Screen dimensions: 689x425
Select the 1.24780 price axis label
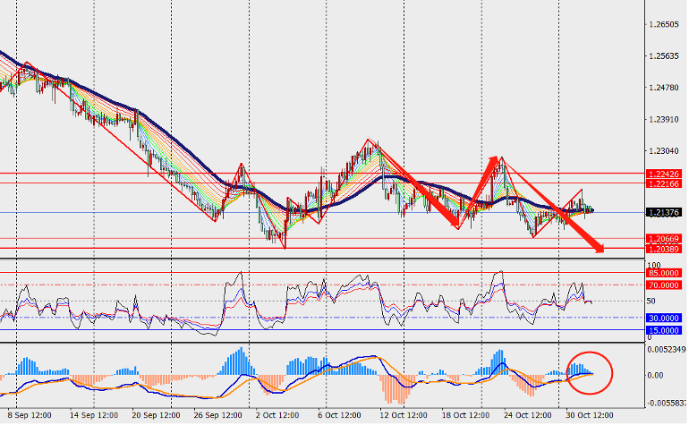tap(664, 88)
